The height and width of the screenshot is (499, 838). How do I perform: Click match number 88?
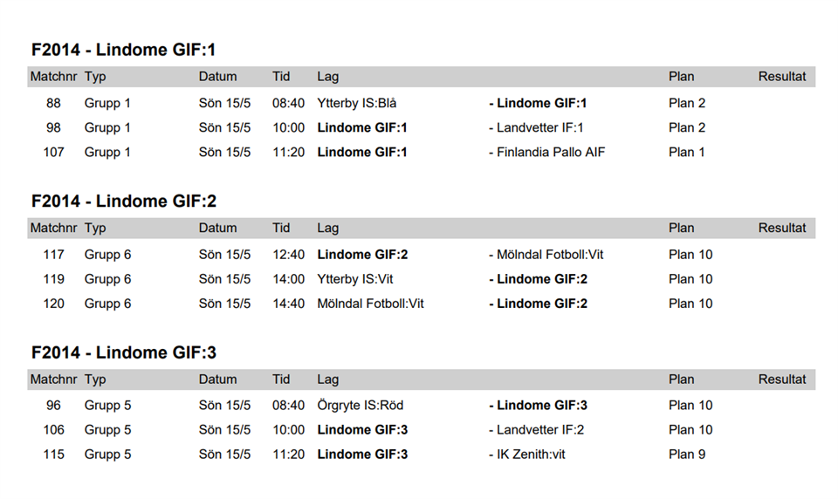pyautogui.click(x=53, y=103)
